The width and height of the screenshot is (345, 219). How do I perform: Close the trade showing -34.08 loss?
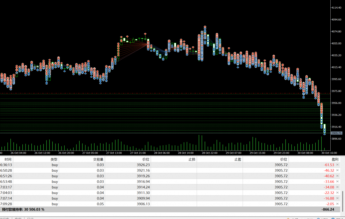coord(338,187)
